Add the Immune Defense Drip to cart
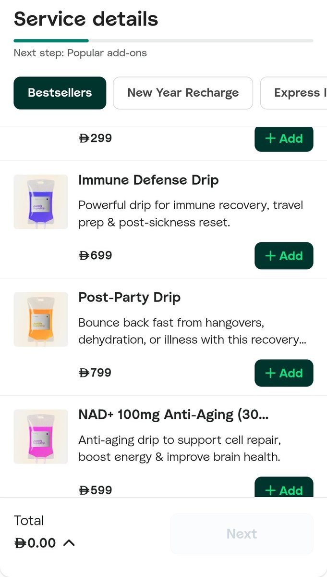Image resolution: width=327 pixels, height=577 pixels. coord(284,256)
